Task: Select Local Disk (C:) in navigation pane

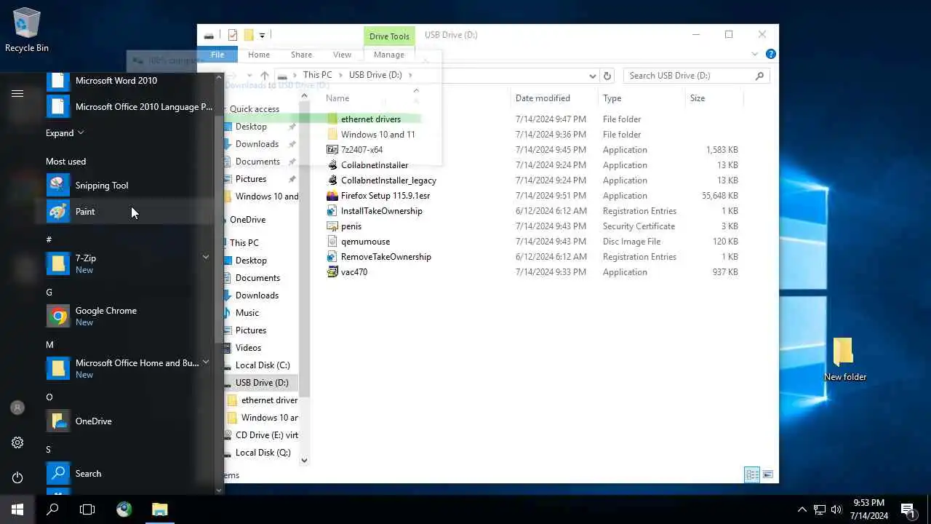Action: coord(263,365)
